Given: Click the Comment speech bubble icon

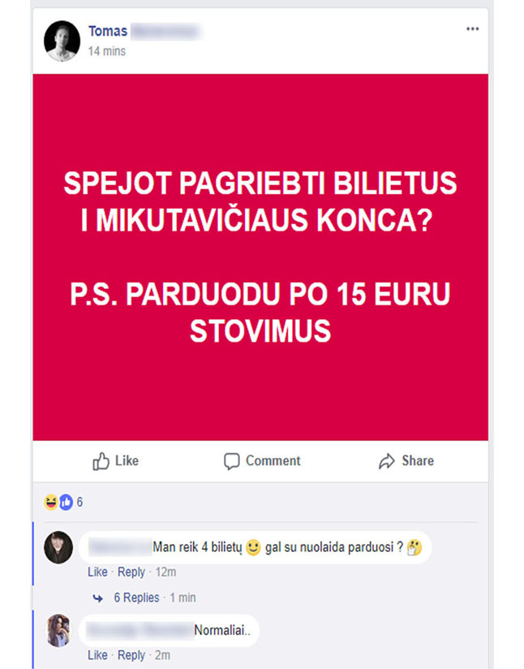Looking at the screenshot, I should click(232, 461).
